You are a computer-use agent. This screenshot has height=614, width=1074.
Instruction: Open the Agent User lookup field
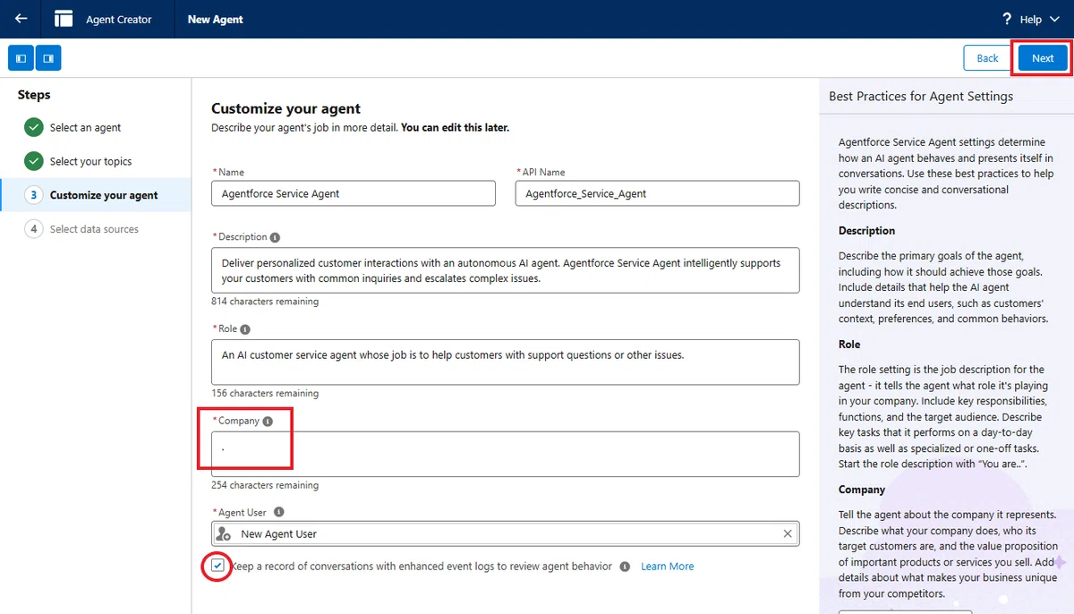(x=506, y=533)
